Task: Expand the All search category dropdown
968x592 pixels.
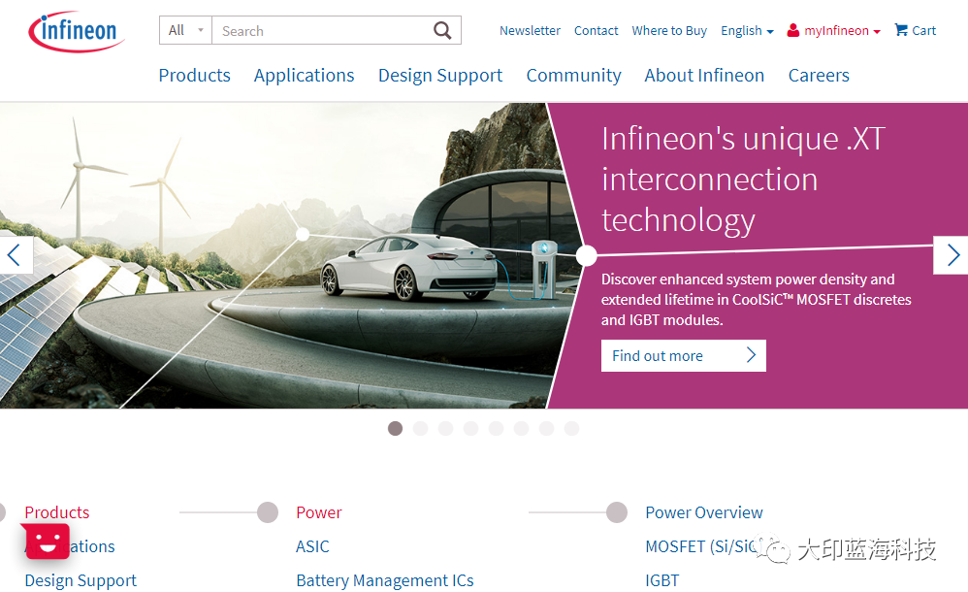Action: pos(186,31)
